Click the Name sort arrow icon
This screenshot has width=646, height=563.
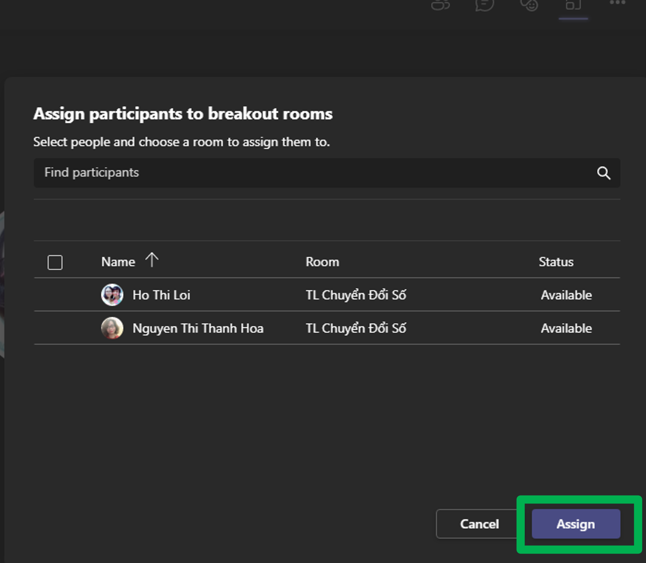pos(152,260)
